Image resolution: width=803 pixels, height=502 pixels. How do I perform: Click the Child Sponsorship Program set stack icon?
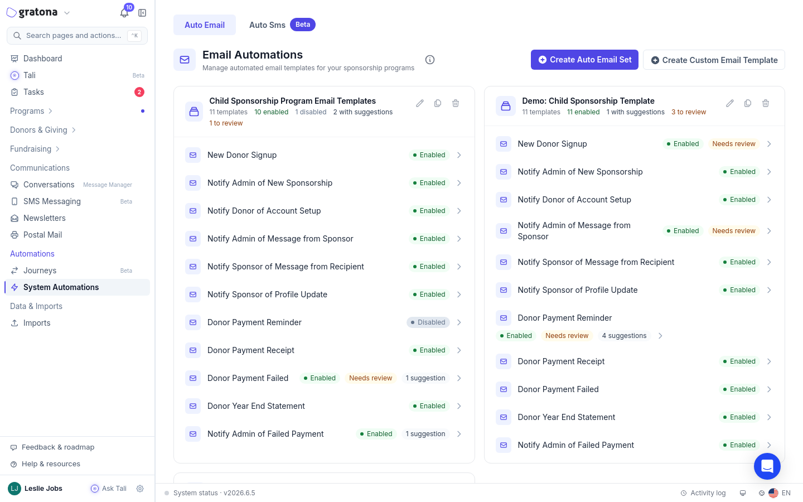pyautogui.click(x=194, y=112)
